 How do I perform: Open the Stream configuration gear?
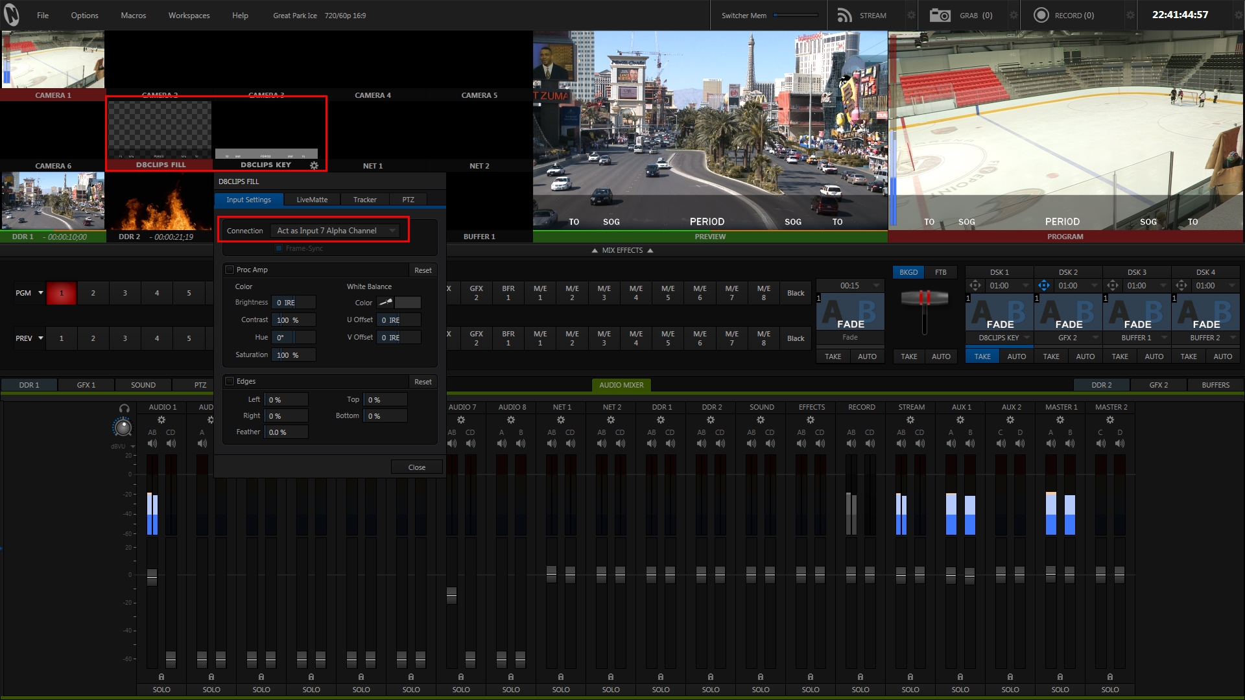click(x=911, y=15)
